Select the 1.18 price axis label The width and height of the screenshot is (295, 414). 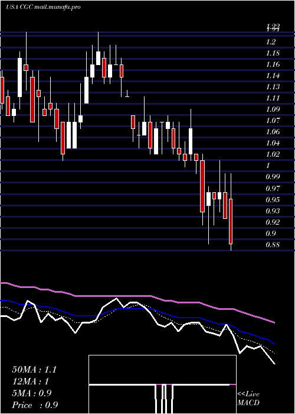(273, 53)
